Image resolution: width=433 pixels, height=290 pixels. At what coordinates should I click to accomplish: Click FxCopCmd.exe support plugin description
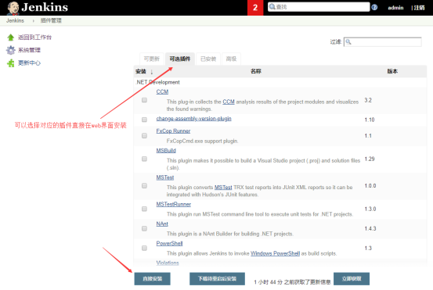pos(203,141)
